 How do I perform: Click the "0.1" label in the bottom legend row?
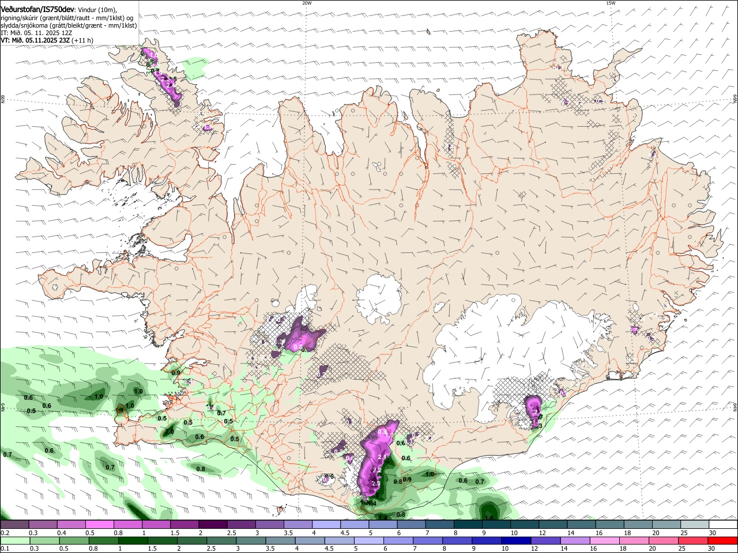coord(4,549)
